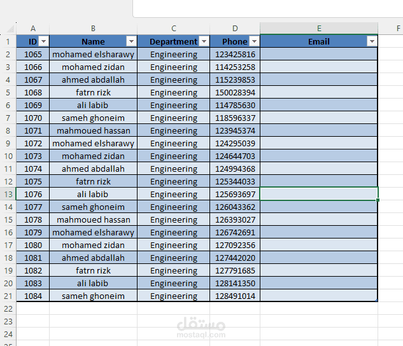Screen dimensions: 403x346
Task: Click the empty Email cell in row 2
Action: [319, 54]
